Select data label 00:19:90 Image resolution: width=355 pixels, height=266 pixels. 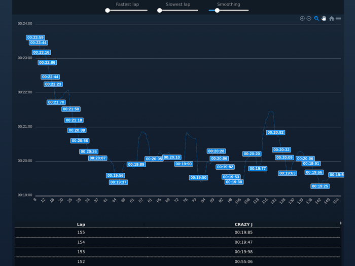[x=184, y=164]
